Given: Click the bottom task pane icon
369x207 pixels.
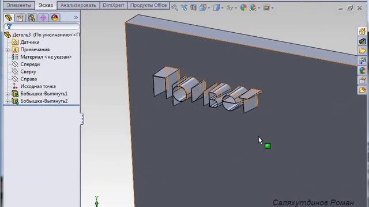Looking at the screenshot, I should pyautogui.click(x=362, y=90).
